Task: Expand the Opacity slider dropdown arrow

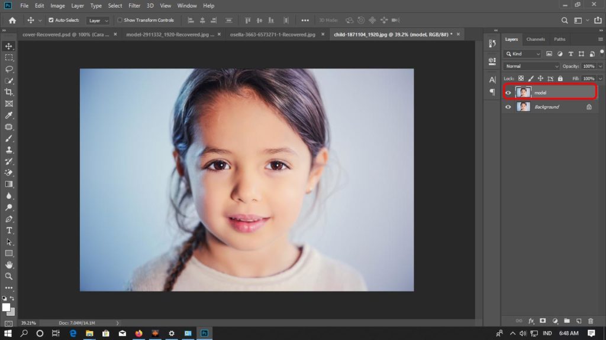Action: point(600,66)
